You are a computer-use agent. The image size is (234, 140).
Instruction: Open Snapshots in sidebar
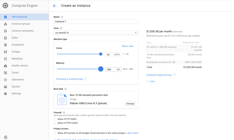pos(24,45)
